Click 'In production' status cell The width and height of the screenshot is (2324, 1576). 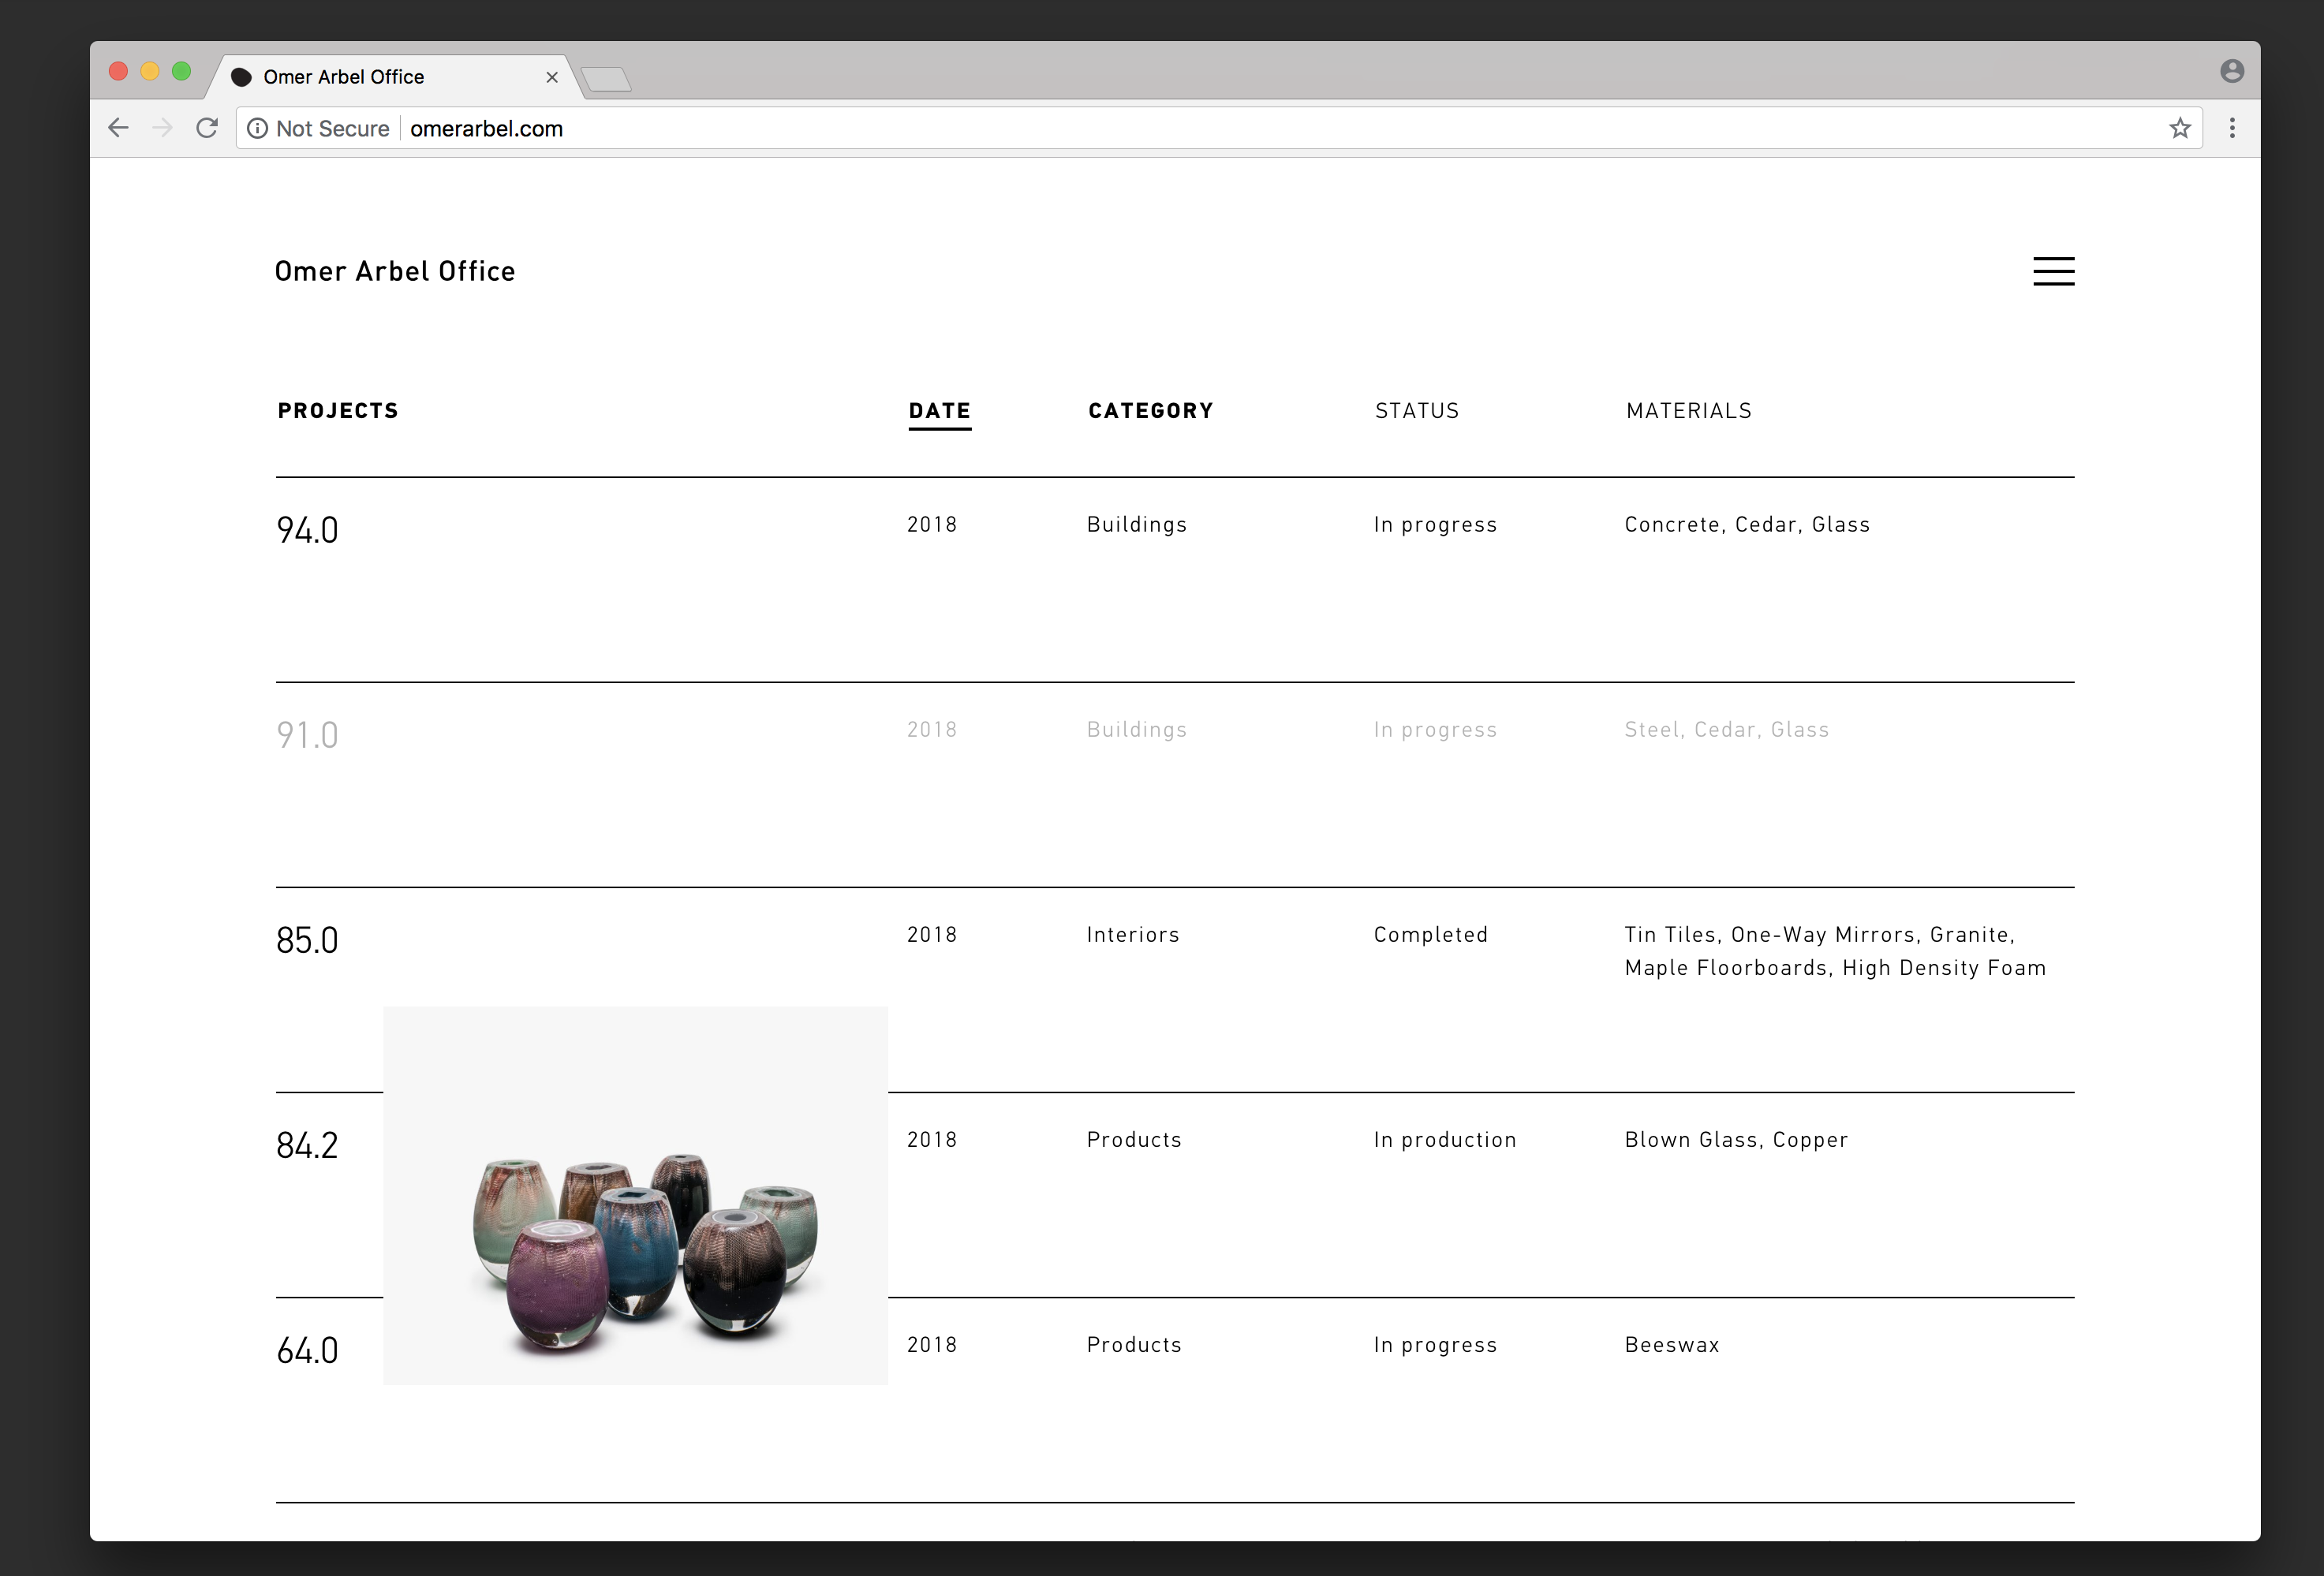[1445, 1140]
